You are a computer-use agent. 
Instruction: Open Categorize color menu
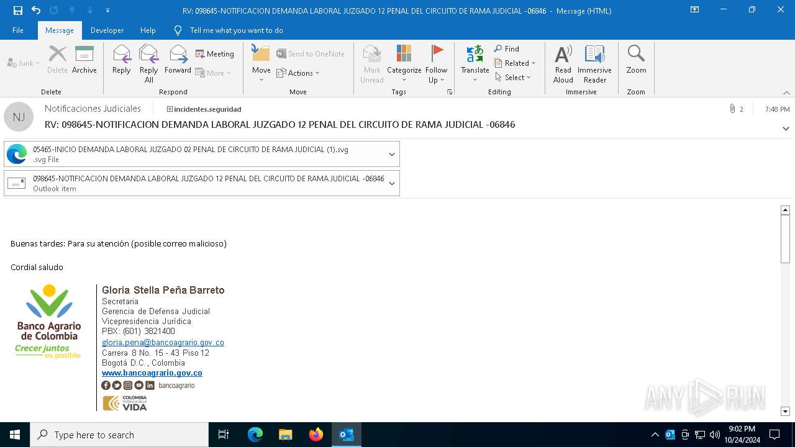[404, 63]
